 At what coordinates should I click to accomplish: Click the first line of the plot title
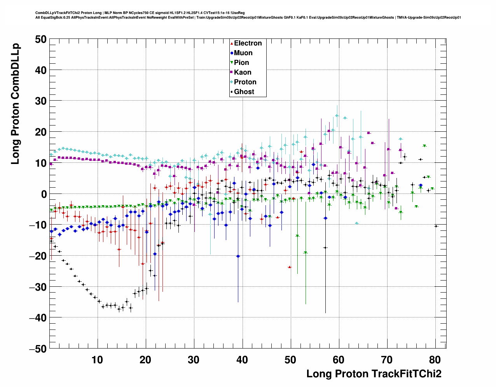pyautogui.click(x=140, y=13)
